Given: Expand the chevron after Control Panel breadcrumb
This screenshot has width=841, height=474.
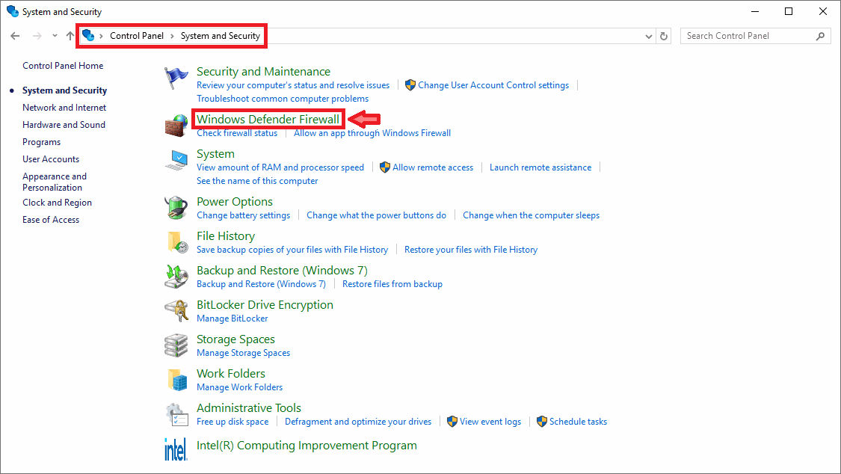Looking at the screenshot, I should pyautogui.click(x=172, y=36).
